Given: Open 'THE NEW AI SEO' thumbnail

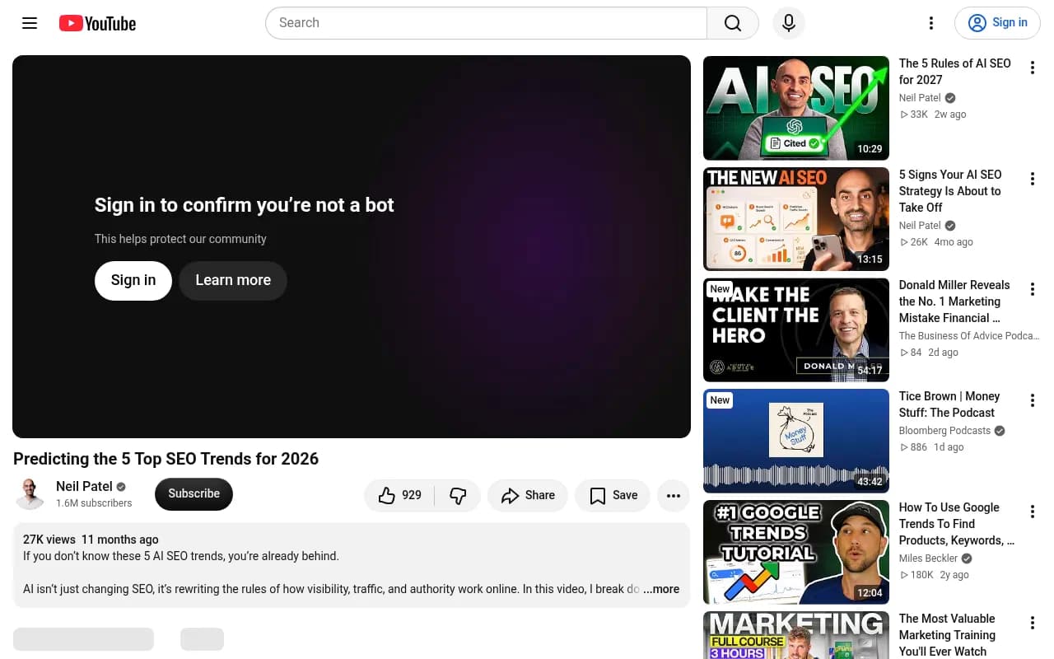Looking at the screenshot, I should tap(796, 219).
